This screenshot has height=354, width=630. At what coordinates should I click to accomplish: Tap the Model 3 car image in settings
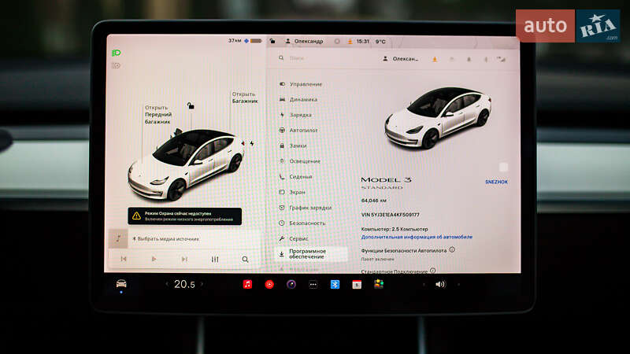438,117
